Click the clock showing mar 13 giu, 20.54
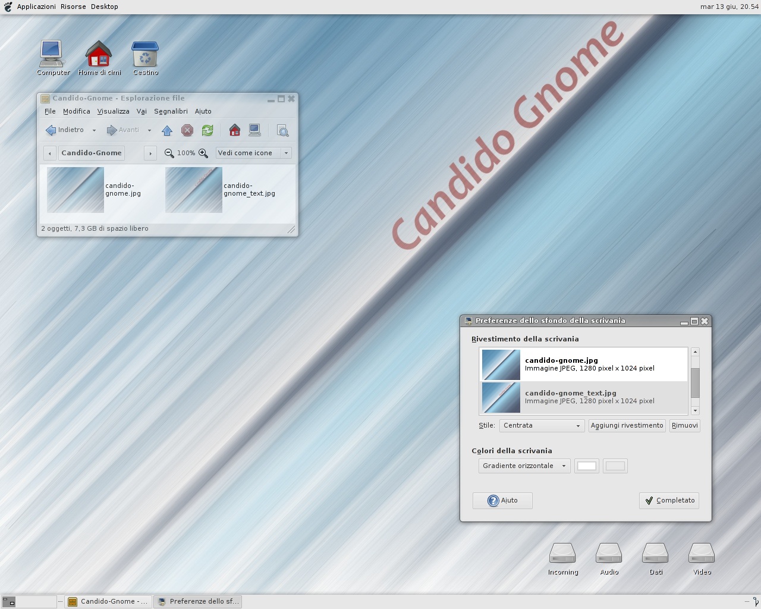Image resolution: width=761 pixels, height=609 pixels. [729, 7]
